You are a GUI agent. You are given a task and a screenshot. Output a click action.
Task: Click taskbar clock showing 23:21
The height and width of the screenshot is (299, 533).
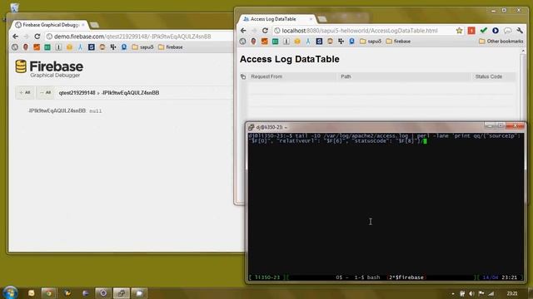(512, 293)
